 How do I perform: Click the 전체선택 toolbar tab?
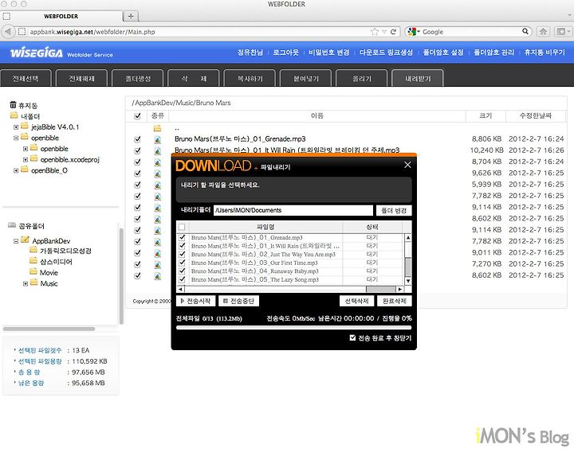click(26, 79)
